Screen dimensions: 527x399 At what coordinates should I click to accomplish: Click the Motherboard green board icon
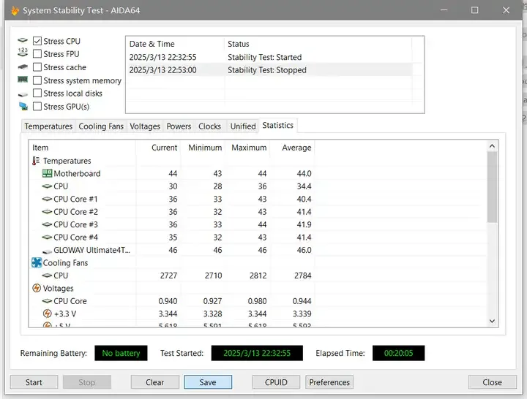(47, 173)
